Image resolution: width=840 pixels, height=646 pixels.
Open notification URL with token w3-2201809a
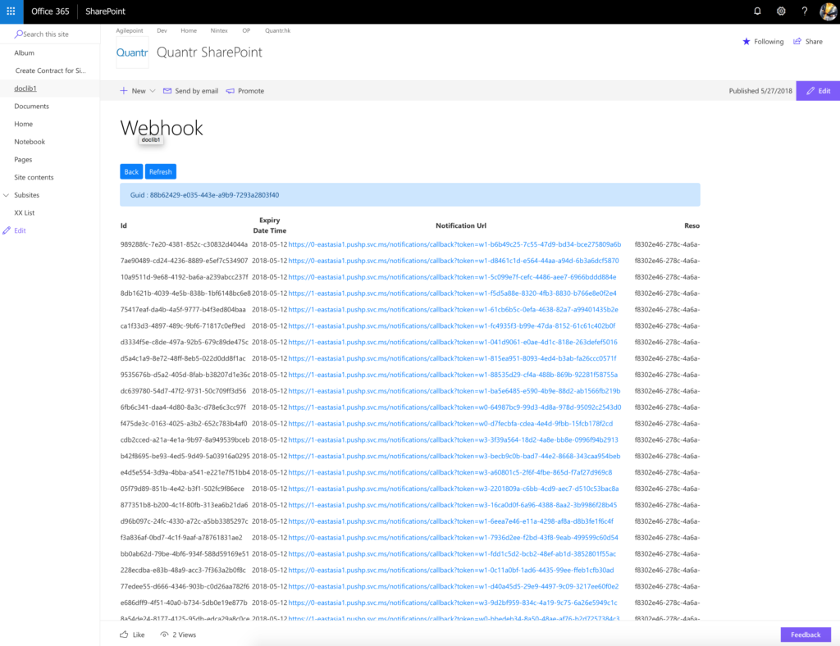(x=453, y=489)
